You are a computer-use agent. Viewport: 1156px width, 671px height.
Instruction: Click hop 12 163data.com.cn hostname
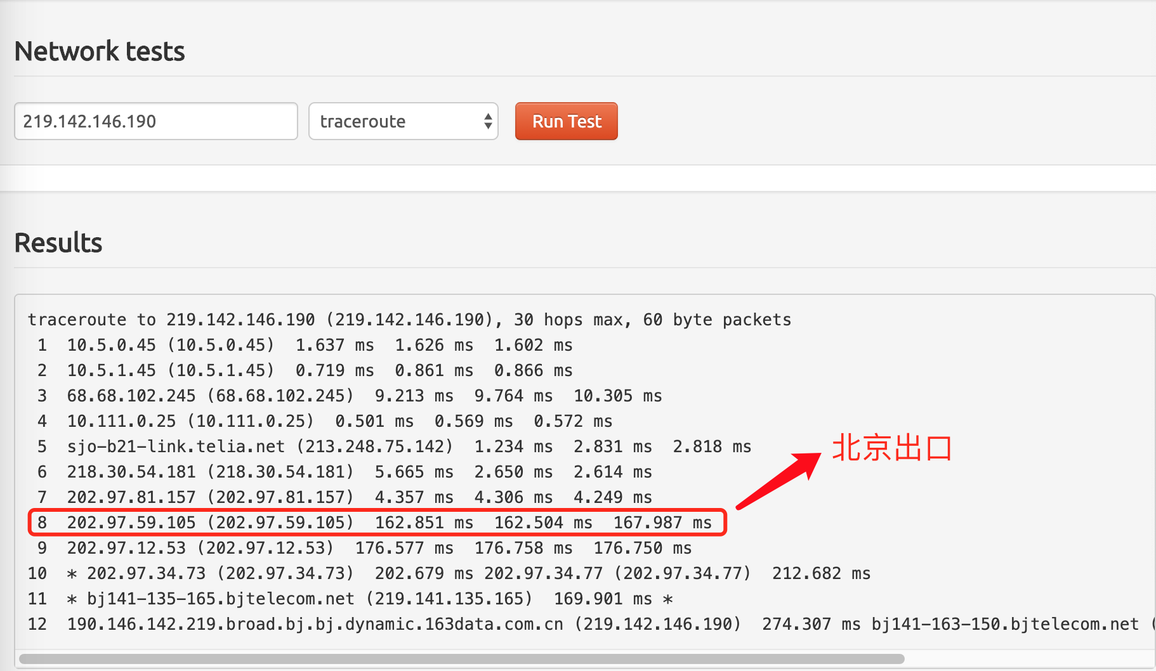(x=315, y=624)
